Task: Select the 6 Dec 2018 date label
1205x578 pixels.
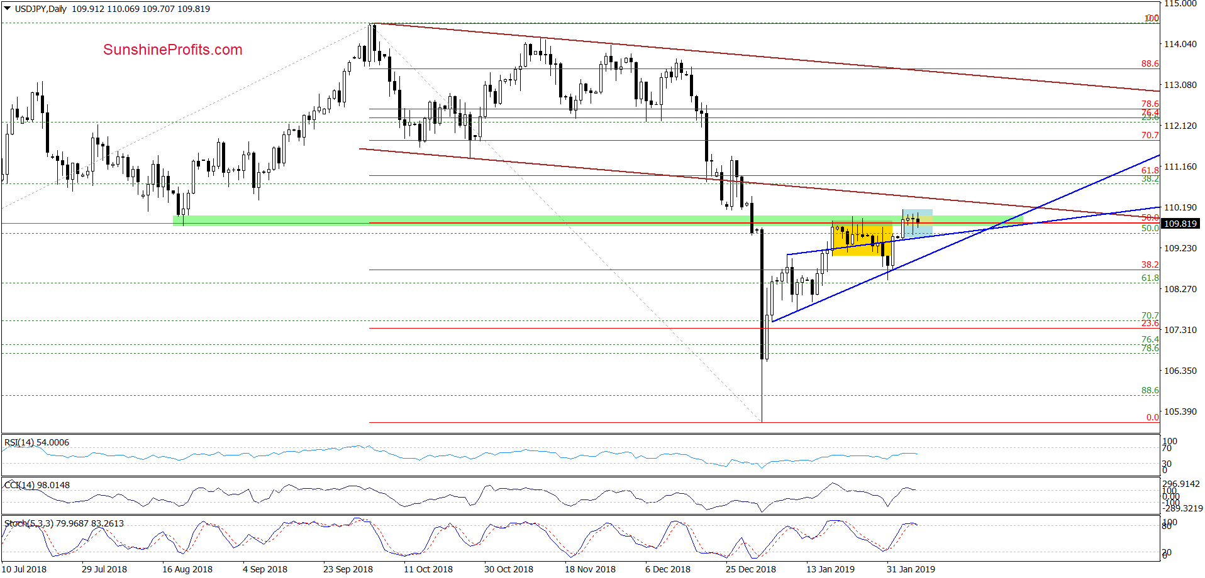Action: tap(668, 569)
